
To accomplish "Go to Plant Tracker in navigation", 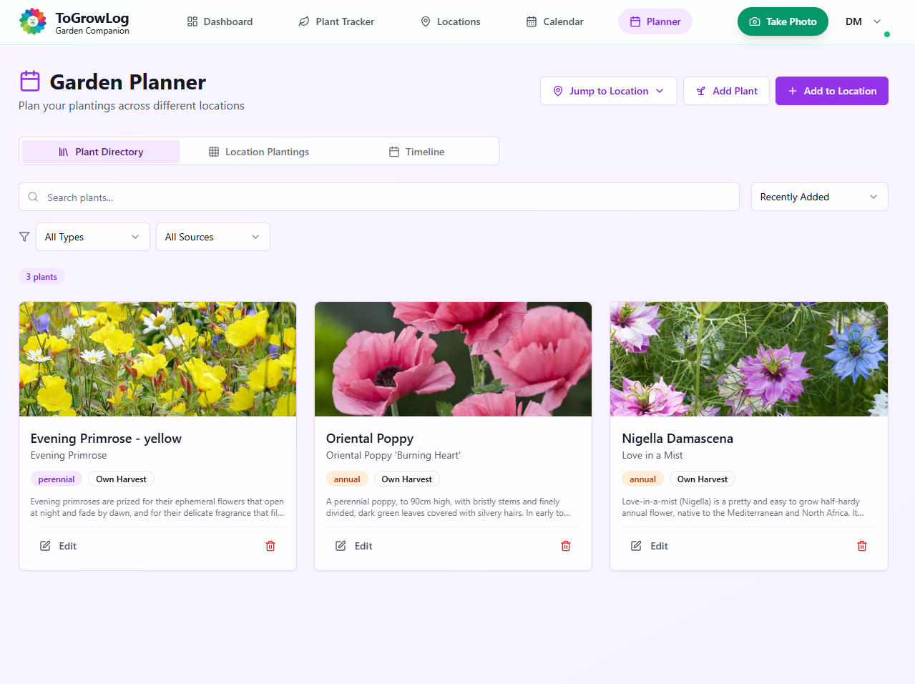I will point(336,21).
